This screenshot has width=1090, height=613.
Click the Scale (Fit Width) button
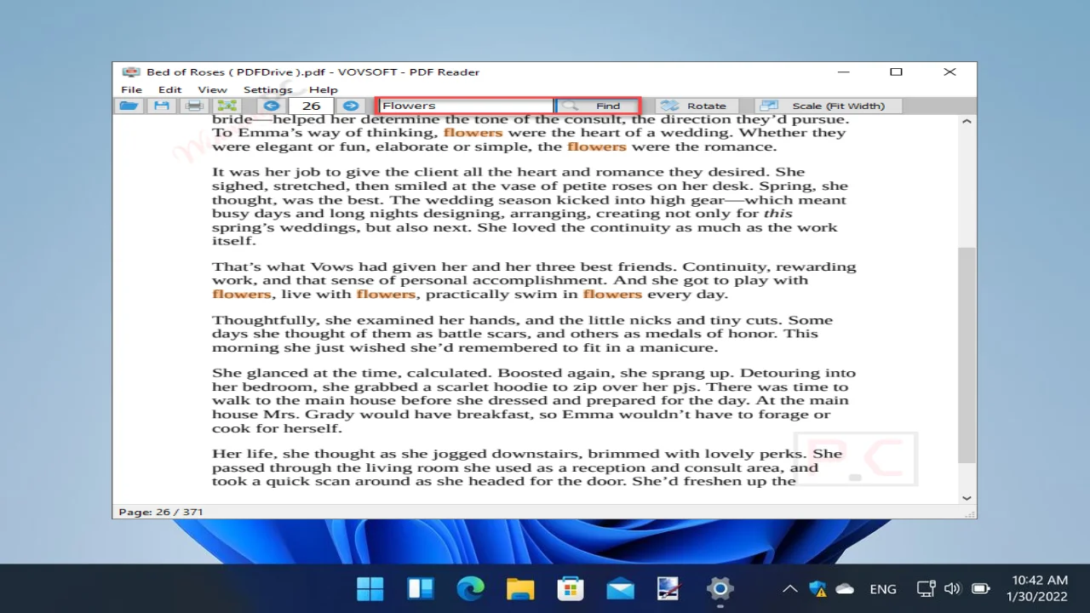click(828, 106)
